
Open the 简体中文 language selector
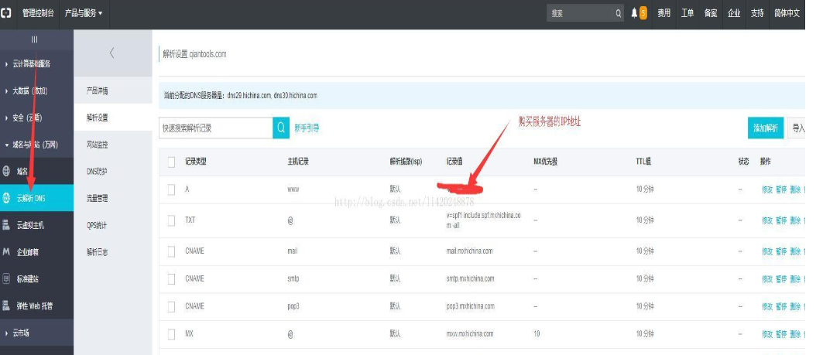coord(787,13)
